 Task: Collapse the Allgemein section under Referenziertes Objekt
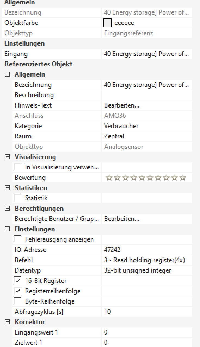click(x=7, y=74)
